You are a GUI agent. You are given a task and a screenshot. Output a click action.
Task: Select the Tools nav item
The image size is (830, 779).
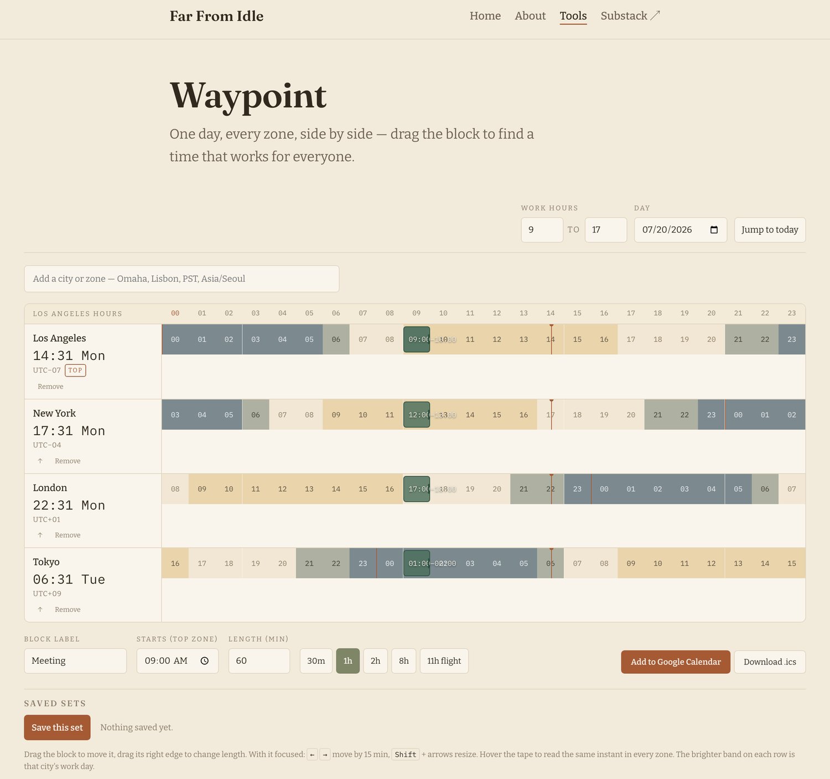pos(573,16)
